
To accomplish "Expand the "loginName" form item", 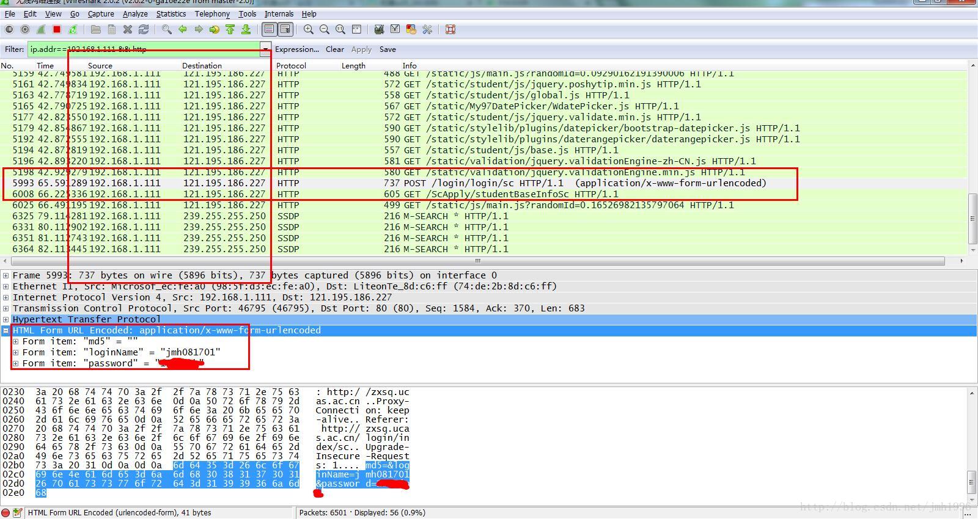I will tap(16, 352).
